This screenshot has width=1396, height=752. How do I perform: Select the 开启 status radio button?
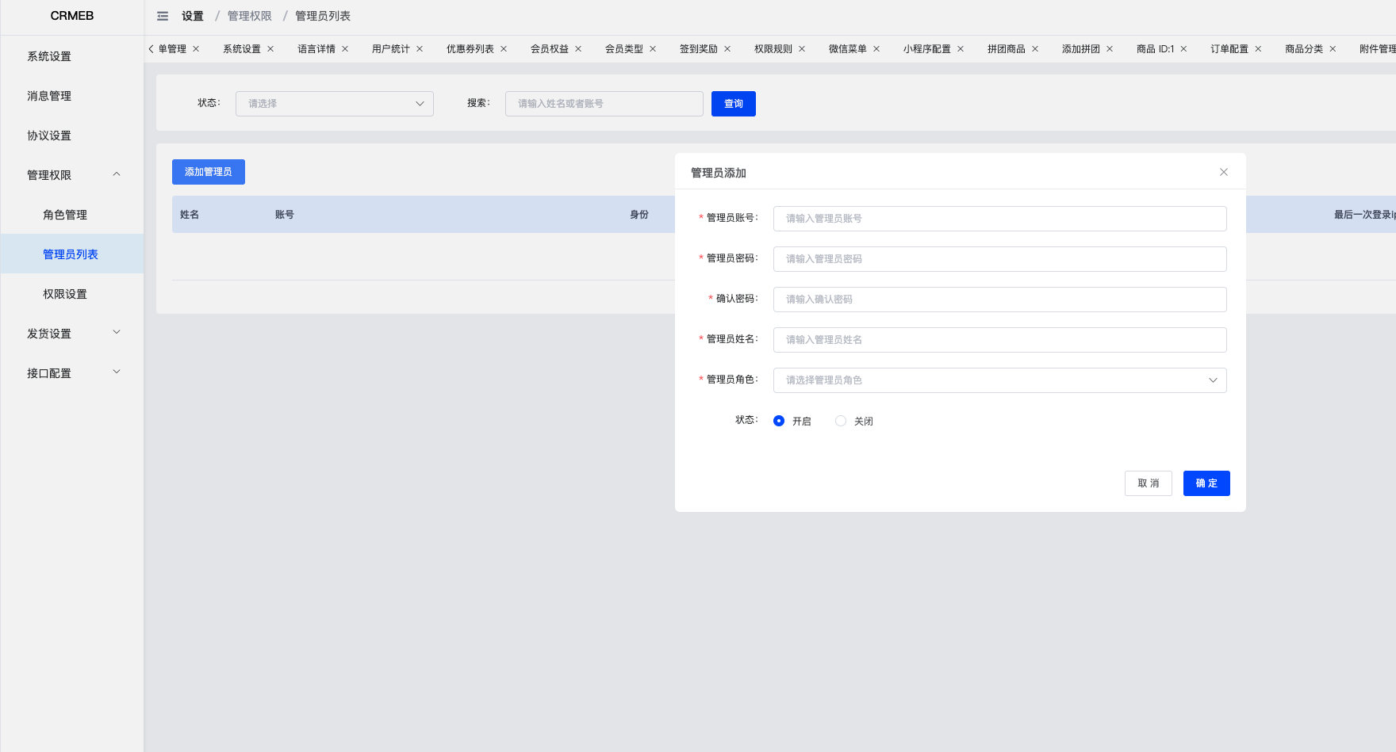[x=779, y=421]
